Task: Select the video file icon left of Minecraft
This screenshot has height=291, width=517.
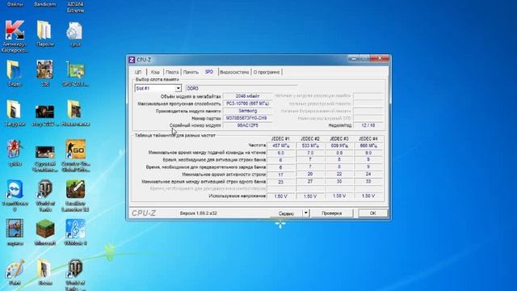Action: 15,229
